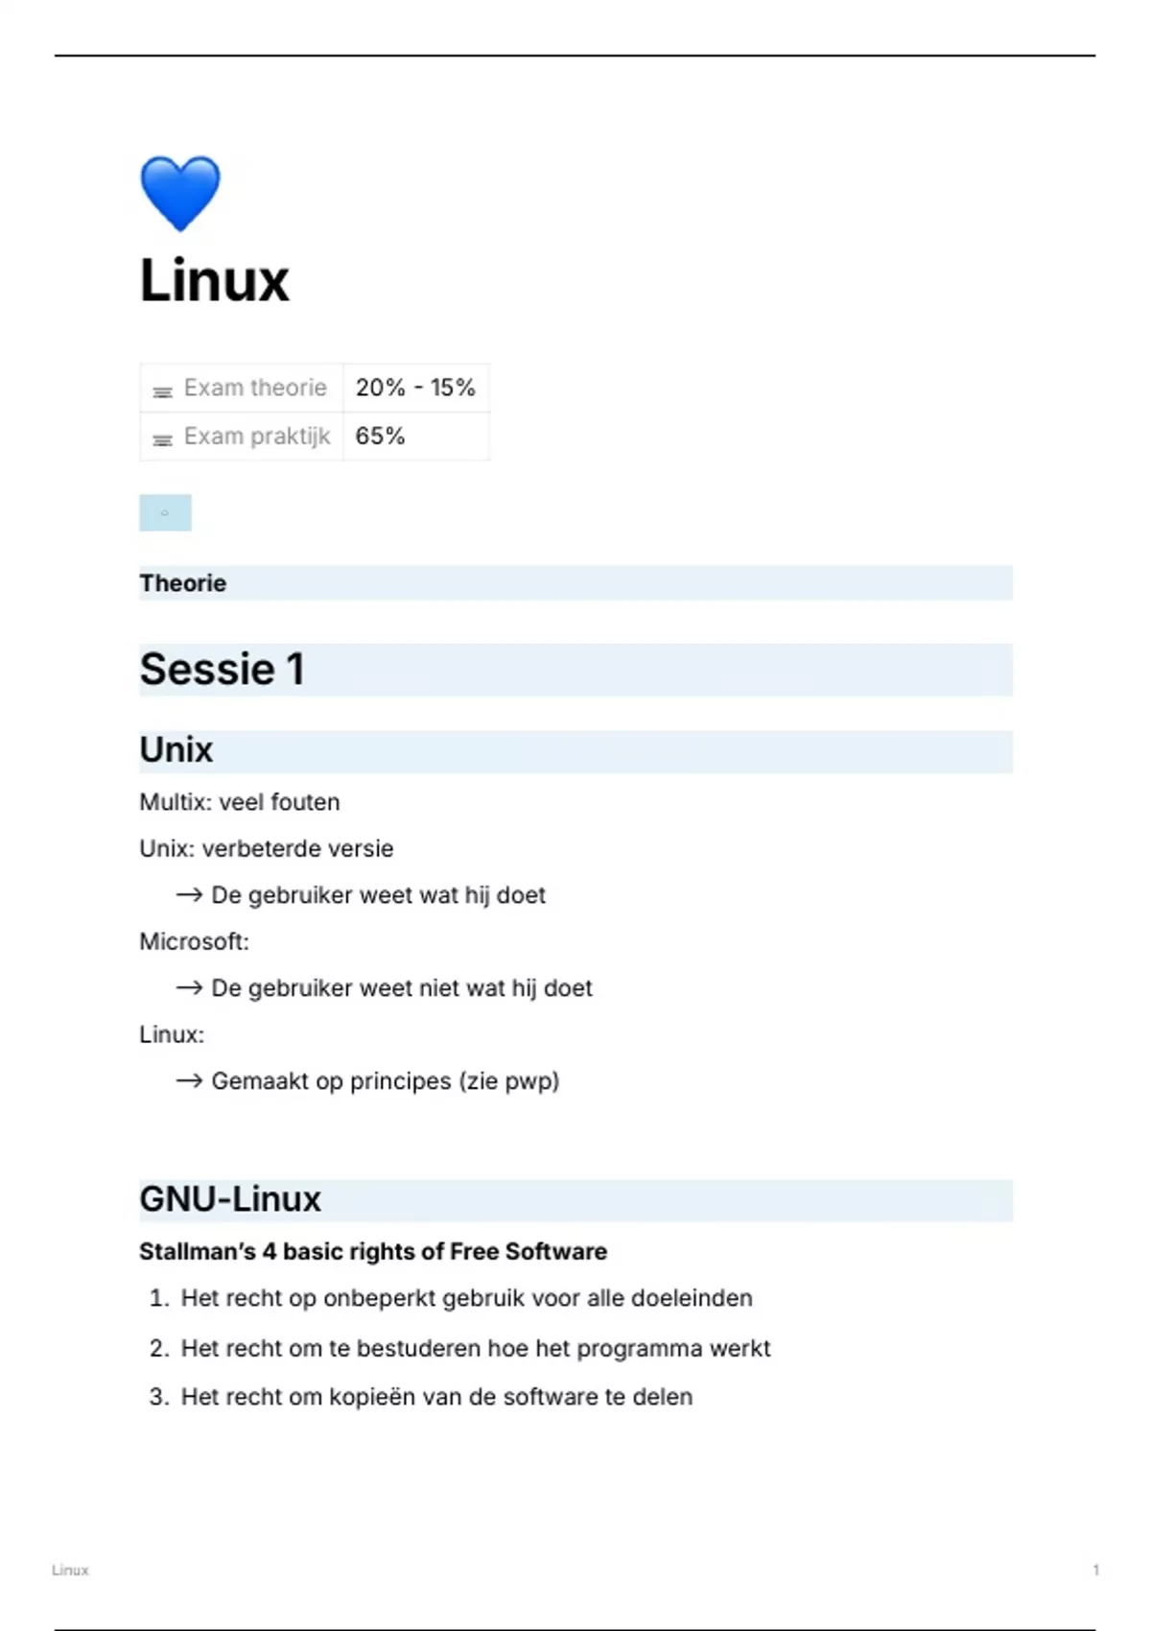
Task: Click list item about bestuderen hoe programma werkt
Action: pyautogui.click(x=476, y=1348)
